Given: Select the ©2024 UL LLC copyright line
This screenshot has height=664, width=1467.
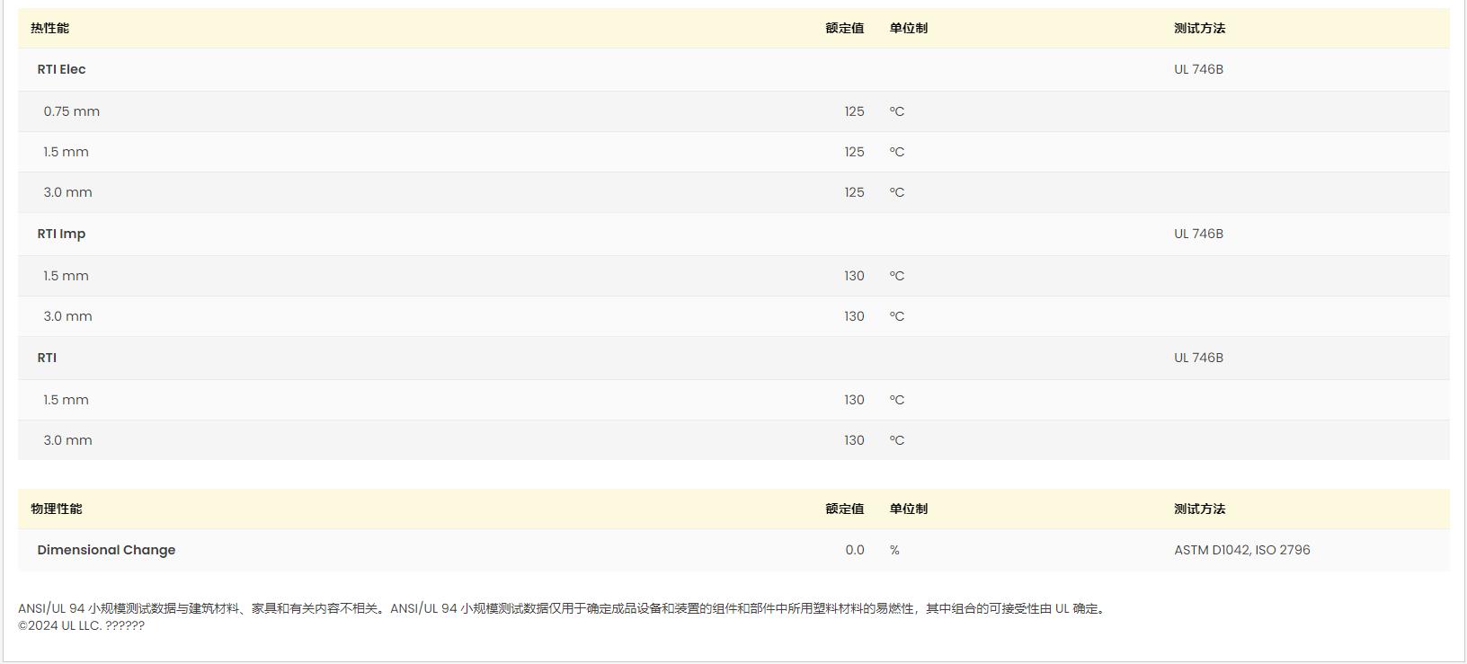Looking at the screenshot, I should tap(81, 625).
